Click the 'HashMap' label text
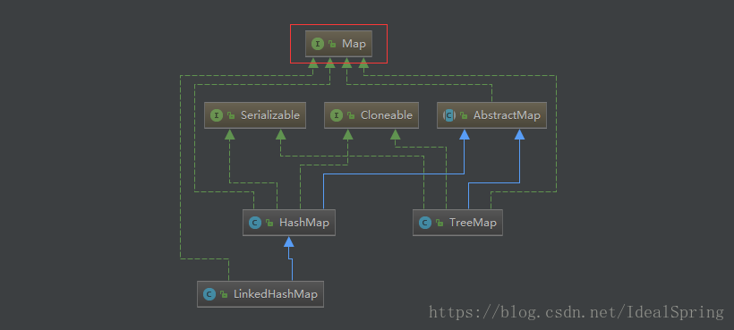734x330 pixels. pyautogui.click(x=304, y=223)
